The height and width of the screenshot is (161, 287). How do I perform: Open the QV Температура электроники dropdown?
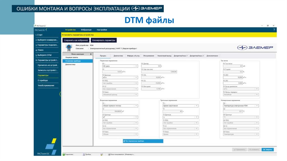tap(257, 106)
